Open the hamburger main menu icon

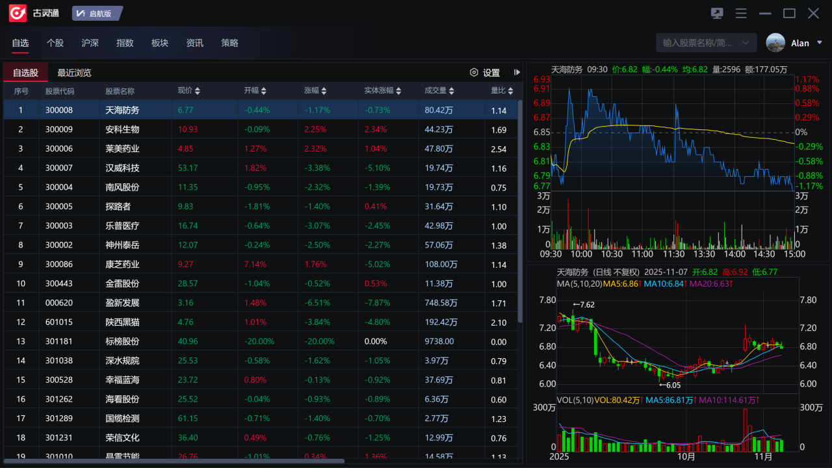pyautogui.click(x=740, y=13)
